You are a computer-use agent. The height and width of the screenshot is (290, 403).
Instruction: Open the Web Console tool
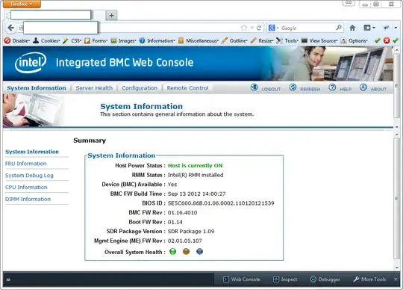[242, 280]
